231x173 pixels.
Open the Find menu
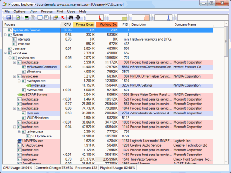click(60, 12)
